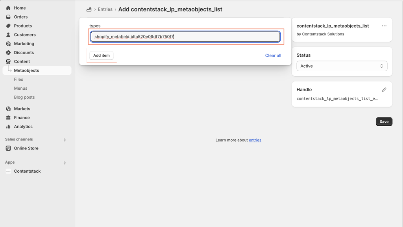Click the Products tag icon

[7, 26]
